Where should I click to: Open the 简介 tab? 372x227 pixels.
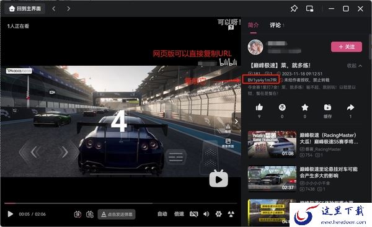coord(253,25)
